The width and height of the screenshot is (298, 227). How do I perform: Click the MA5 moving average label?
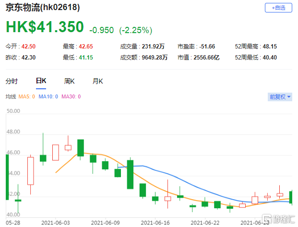26,96
